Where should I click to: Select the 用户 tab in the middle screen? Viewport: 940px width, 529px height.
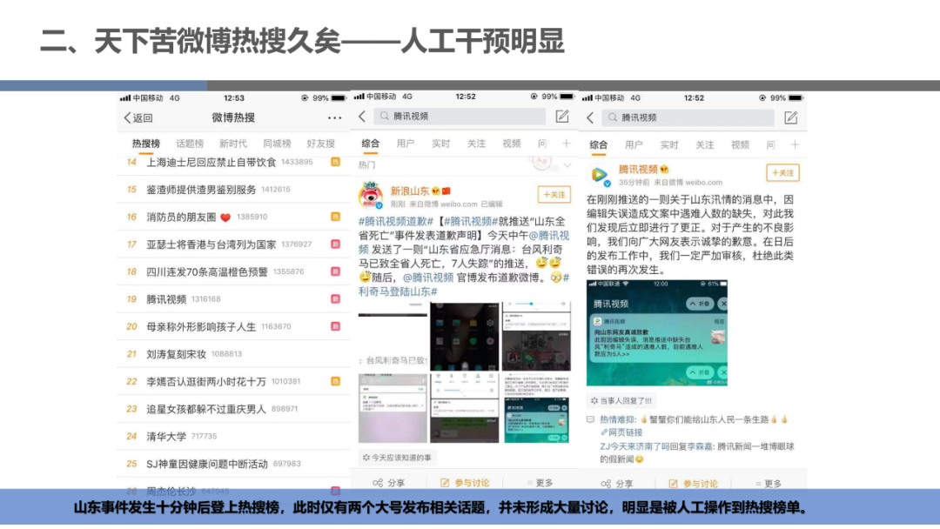[406, 144]
